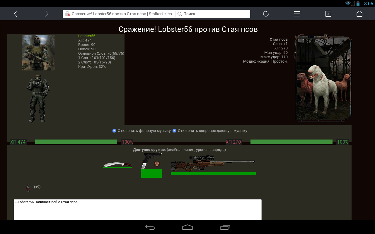Click the enemy's HP 270 health bar
375x234 pixels.
pyautogui.click(x=291, y=142)
